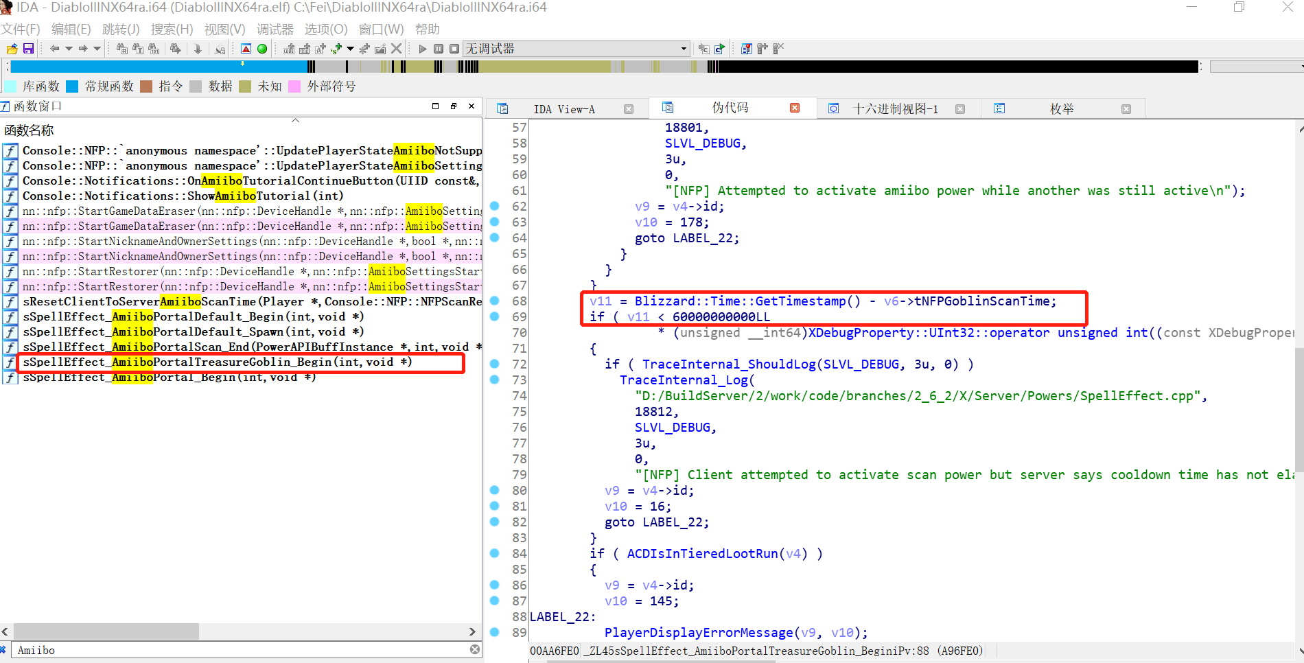Open the 选项(O) menu
The image size is (1304, 663).
point(326,30)
